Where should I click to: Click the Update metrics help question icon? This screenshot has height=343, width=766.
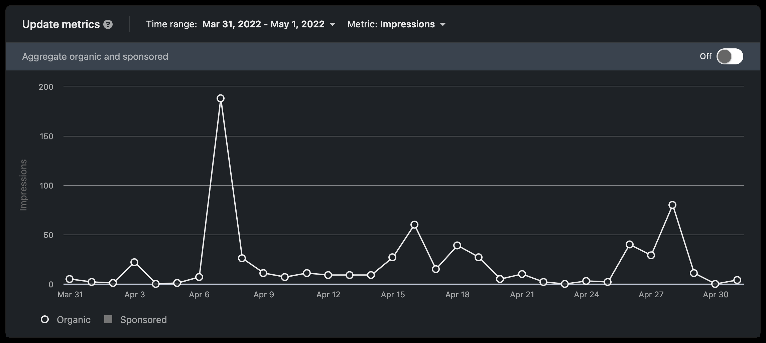pyautogui.click(x=108, y=24)
